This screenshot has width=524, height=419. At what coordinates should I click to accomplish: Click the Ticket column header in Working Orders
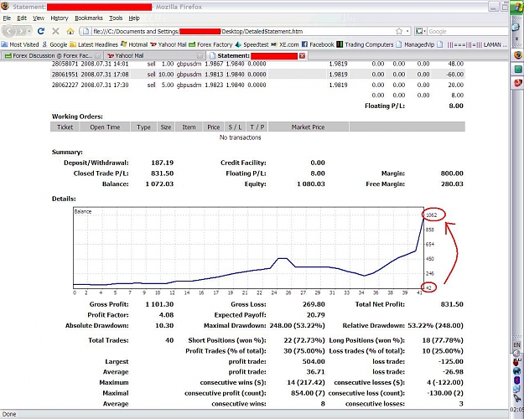coord(65,127)
